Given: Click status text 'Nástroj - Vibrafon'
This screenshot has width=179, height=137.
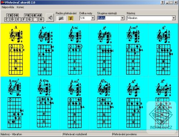Looking at the screenshot, I should click(11, 134).
